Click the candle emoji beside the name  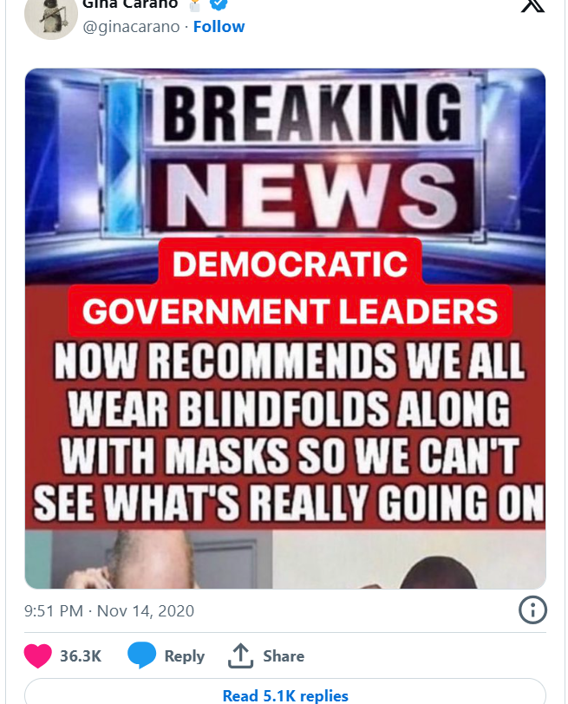(x=194, y=4)
